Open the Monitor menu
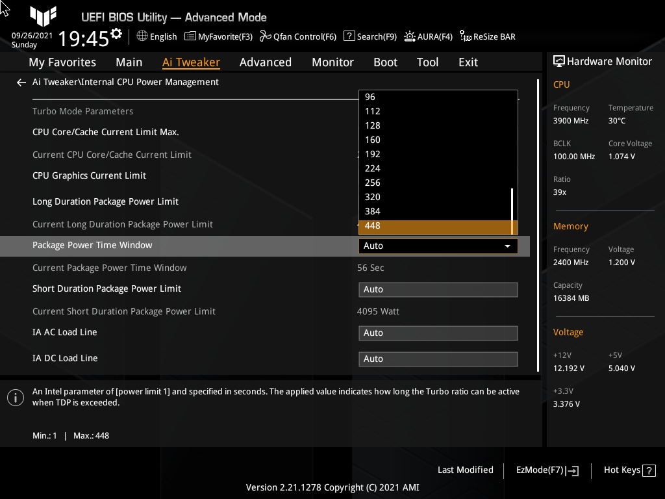This screenshot has width=665, height=499. pos(332,62)
